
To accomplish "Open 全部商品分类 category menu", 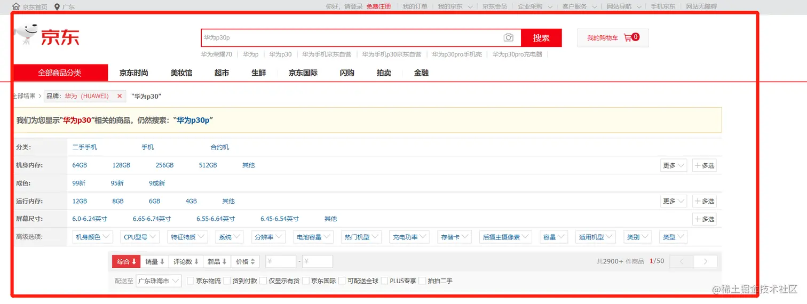I will [59, 73].
